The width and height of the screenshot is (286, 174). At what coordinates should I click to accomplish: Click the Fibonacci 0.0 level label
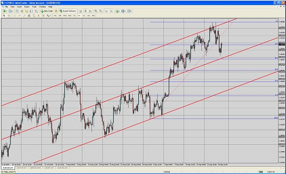277,21
